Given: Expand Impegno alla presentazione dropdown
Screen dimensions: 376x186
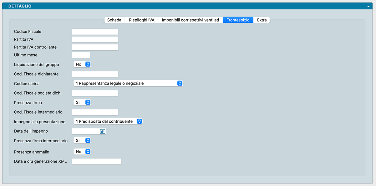Looking at the screenshot, I should pos(108,121).
